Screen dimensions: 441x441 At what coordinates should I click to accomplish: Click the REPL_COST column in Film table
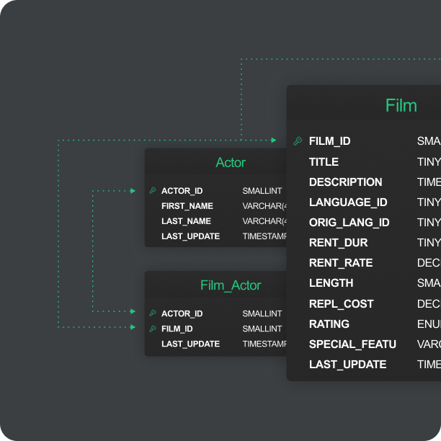tap(341, 304)
